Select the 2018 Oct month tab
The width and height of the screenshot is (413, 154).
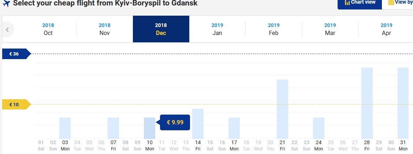tap(48, 29)
